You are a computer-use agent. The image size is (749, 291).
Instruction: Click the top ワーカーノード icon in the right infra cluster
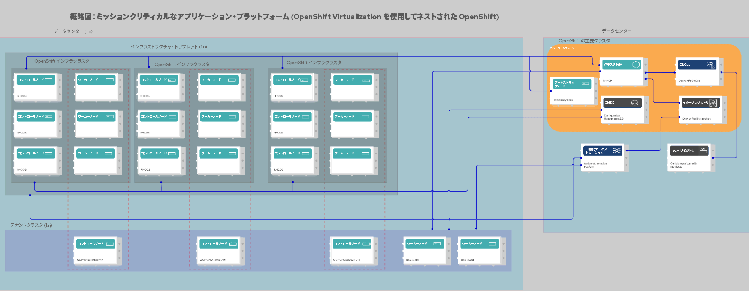pyautogui.click(x=366, y=80)
